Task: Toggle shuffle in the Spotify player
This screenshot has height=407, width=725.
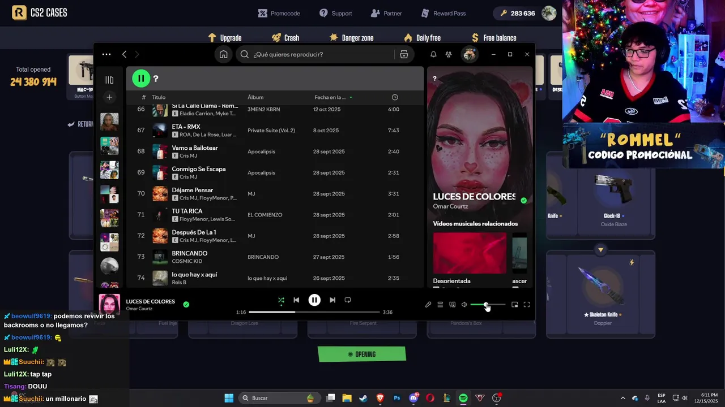Action: point(281,301)
